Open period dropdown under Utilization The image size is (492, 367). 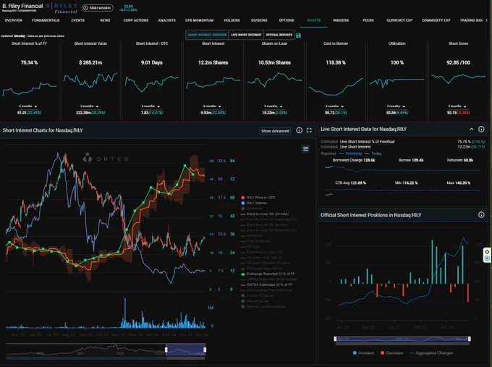point(396,106)
